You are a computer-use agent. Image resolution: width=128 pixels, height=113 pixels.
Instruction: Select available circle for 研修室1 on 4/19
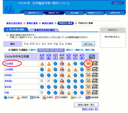[x=42, y=75]
